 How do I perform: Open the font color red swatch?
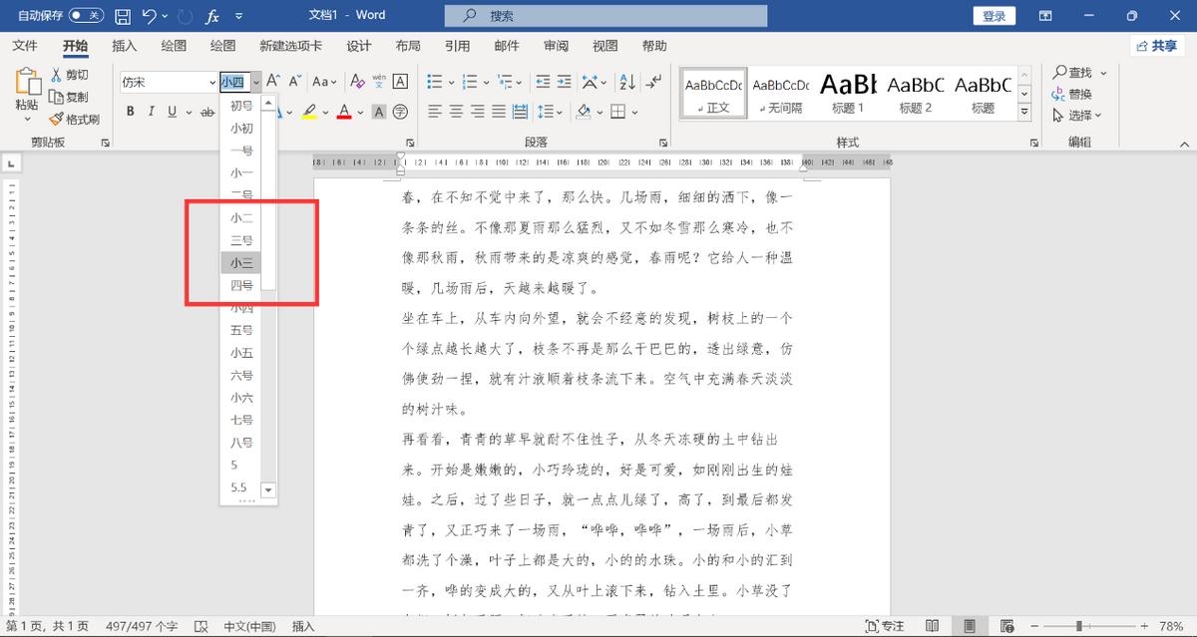(344, 112)
